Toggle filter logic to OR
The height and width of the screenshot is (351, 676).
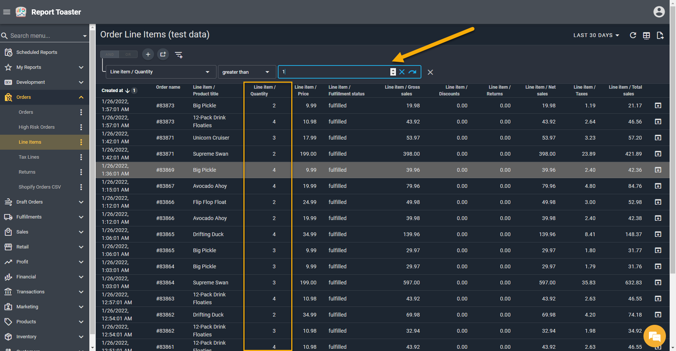[x=128, y=54]
